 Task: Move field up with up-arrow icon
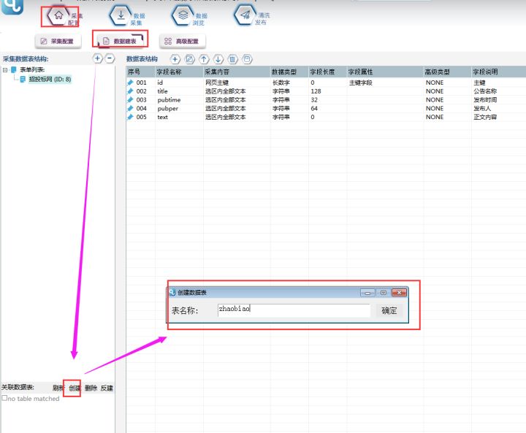(x=204, y=59)
